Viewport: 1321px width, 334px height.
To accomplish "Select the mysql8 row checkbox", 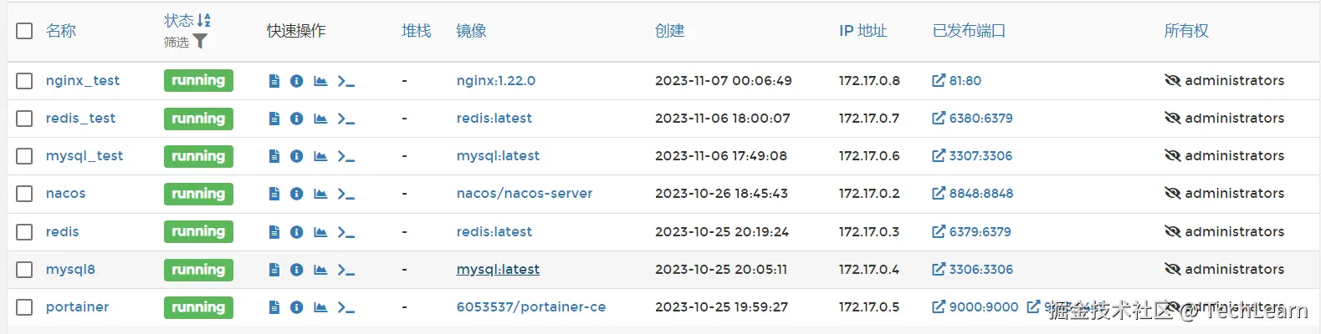I will point(24,270).
